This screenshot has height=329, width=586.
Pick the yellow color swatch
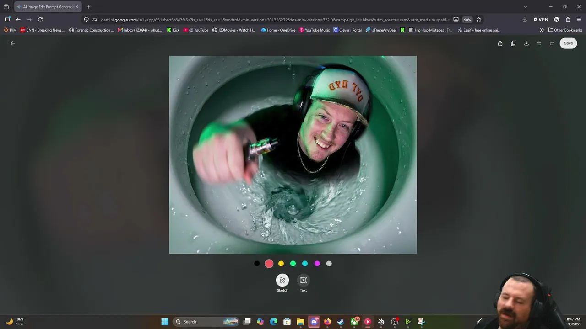pyautogui.click(x=281, y=264)
